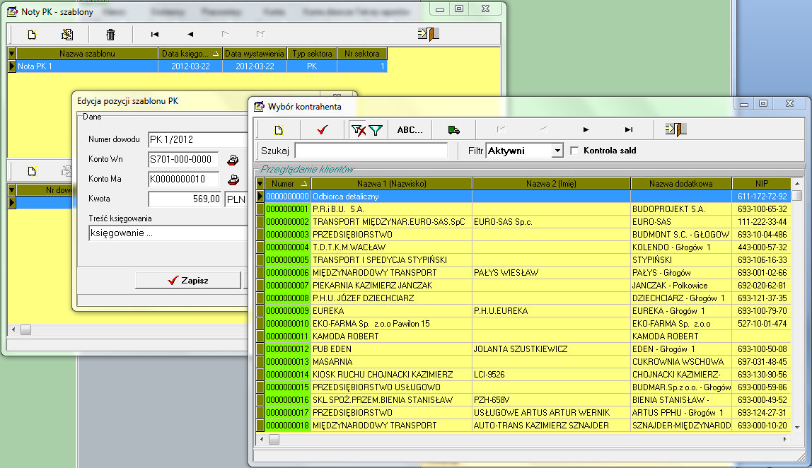
Task: Click Numer dowodu field PK 1/2012
Action: (198, 140)
